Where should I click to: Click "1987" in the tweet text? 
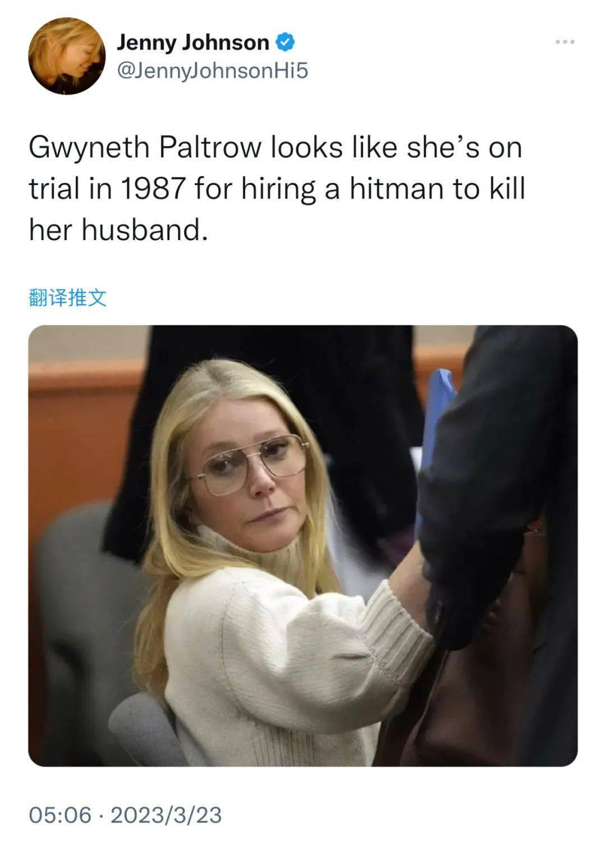click(152, 189)
